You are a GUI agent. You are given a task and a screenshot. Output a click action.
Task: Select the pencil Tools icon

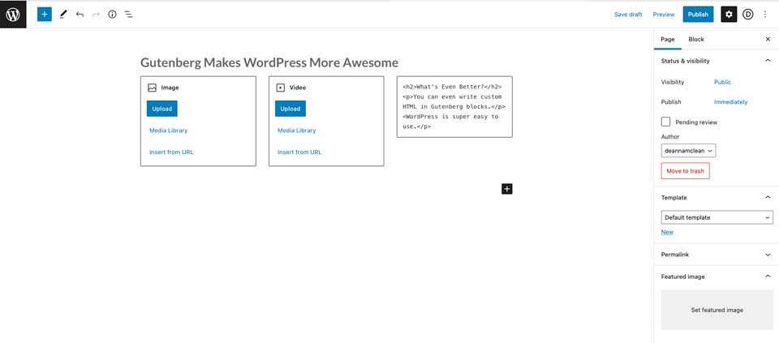pos(63,15)
